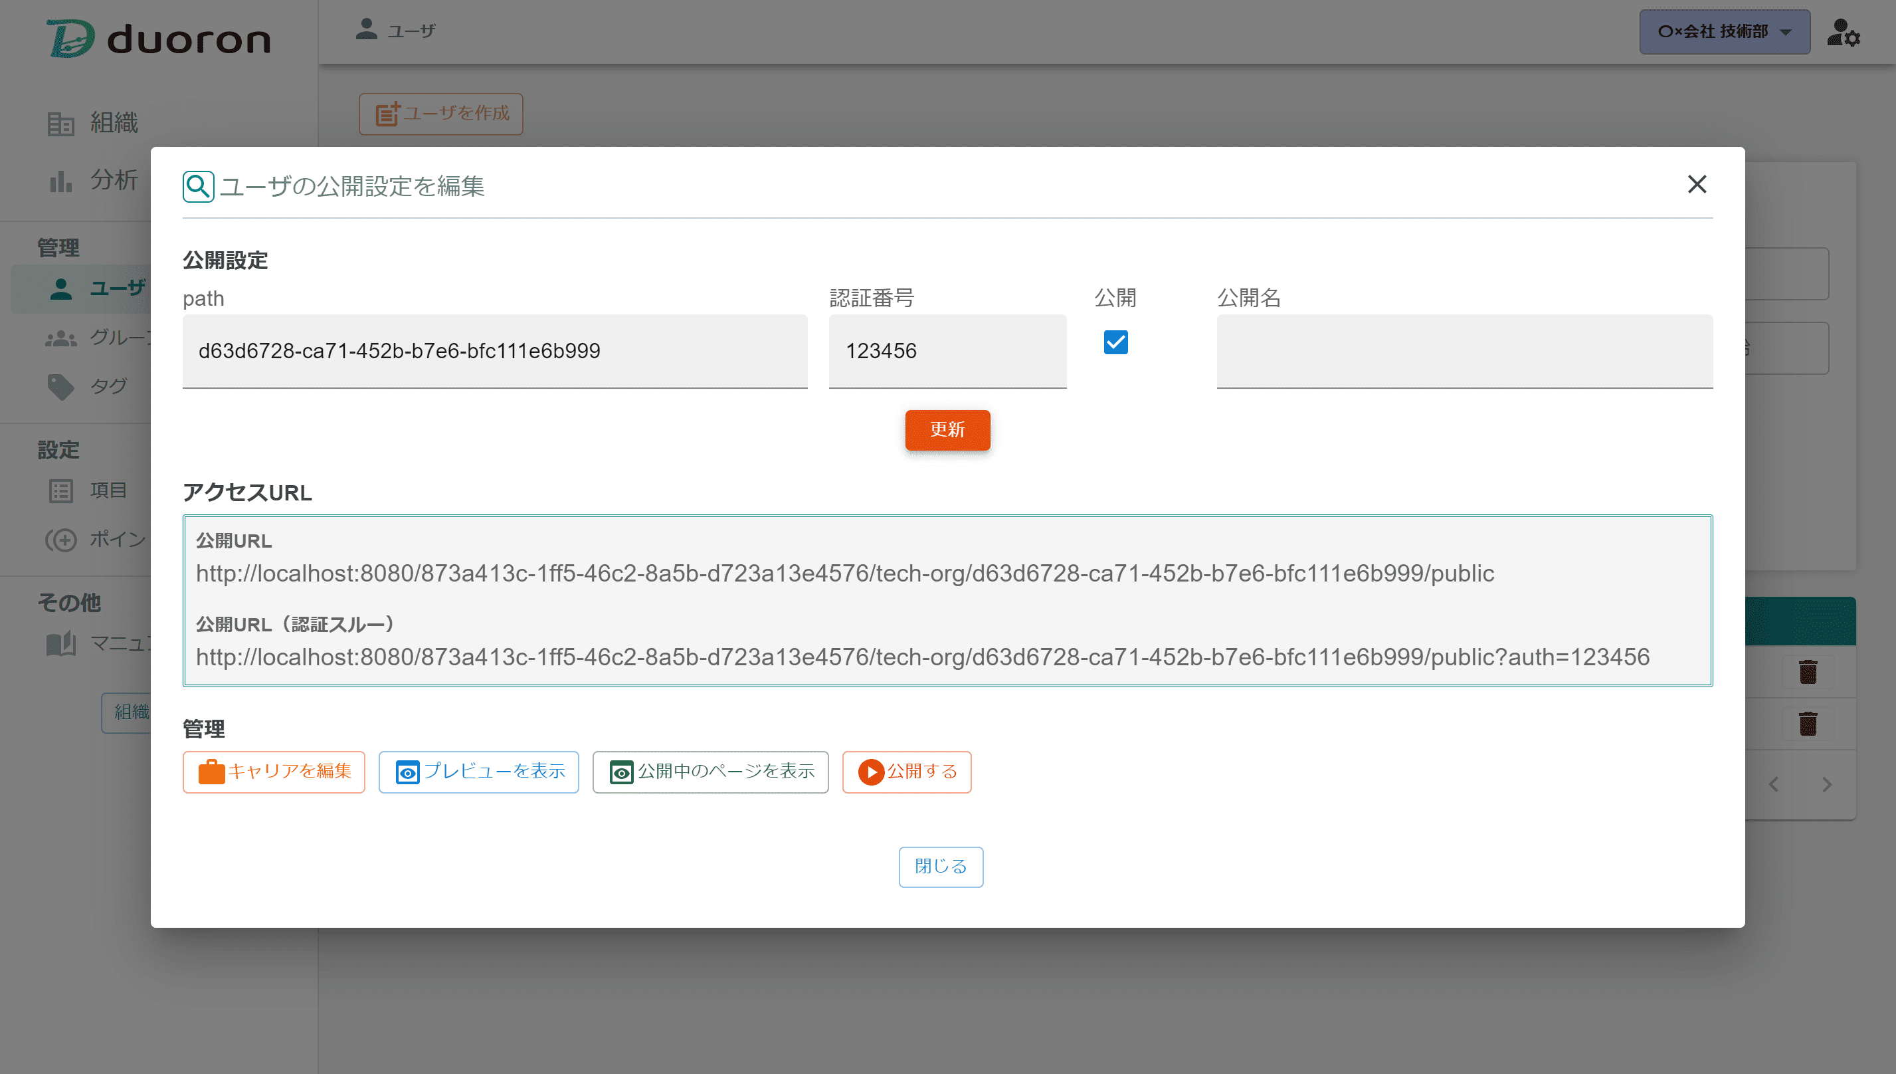Viewport: 1896px width, 1074px height.
Task: Click the 組織 building icon in sidebar
Action: click(60, 123)
